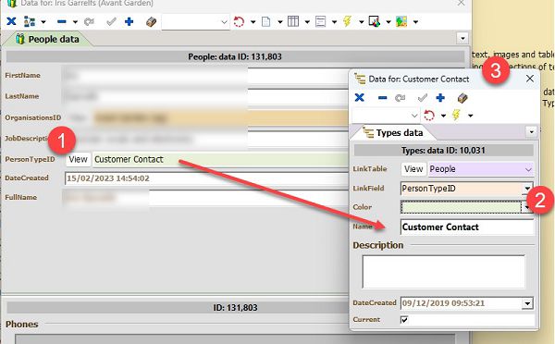
Task: Open dropdown arrow beside Customer Contact lightning icon
Action: click(471, 116)
